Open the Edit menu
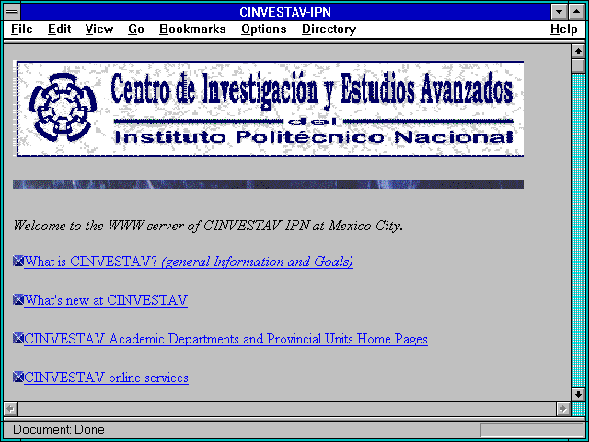The width and height of the screenshot is (589, 442). (59, 29)
